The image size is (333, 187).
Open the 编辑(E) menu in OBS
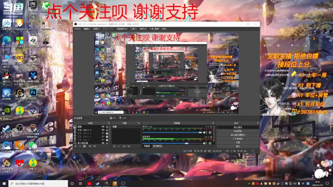coord(87,29)
